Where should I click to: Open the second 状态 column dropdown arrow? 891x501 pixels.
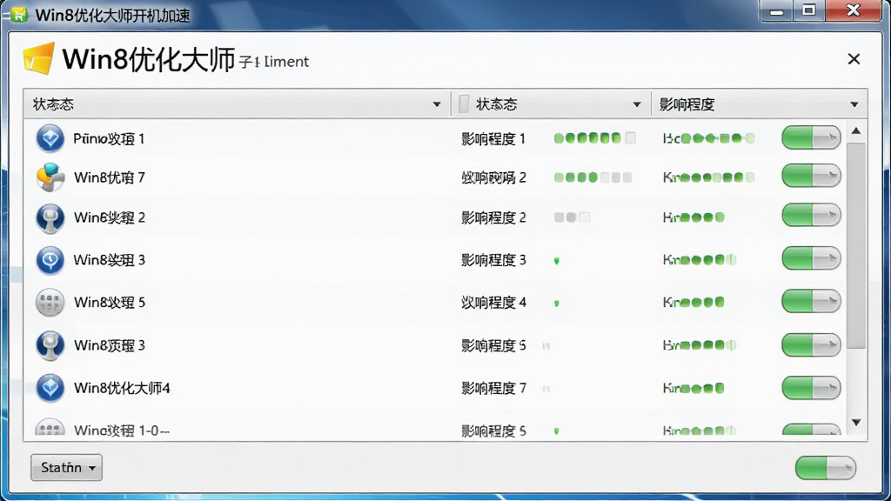click(x=636, y=104)
